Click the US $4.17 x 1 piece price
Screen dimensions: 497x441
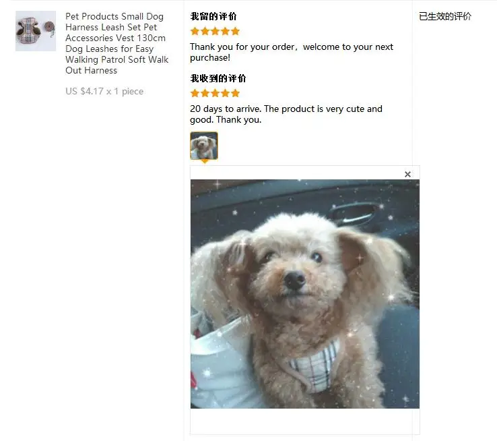pos(104,92)
